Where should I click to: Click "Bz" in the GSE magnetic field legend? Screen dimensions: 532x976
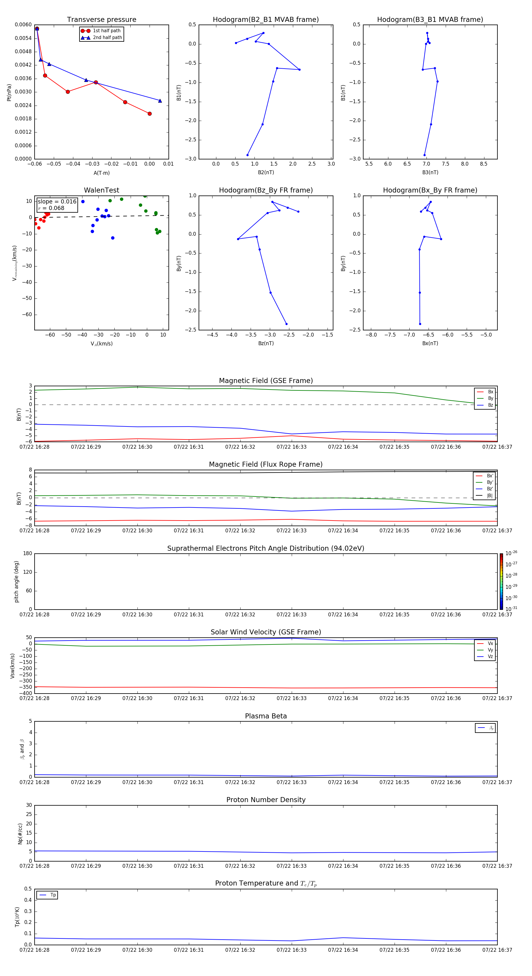[490, 405]
